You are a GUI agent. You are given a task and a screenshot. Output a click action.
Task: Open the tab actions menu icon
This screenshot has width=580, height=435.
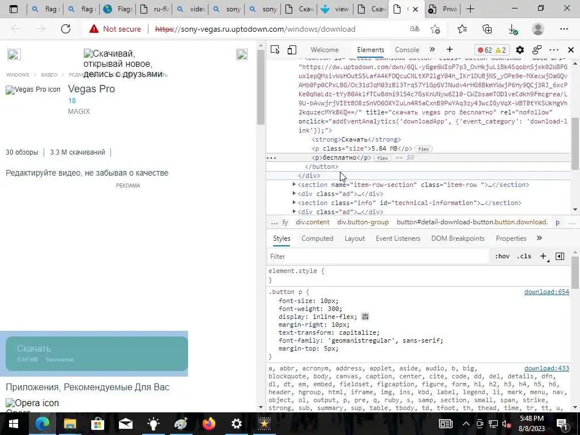(14, 9)
